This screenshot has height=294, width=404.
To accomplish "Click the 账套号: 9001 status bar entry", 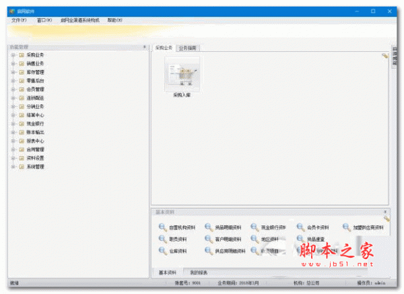I will coord(188,283).
